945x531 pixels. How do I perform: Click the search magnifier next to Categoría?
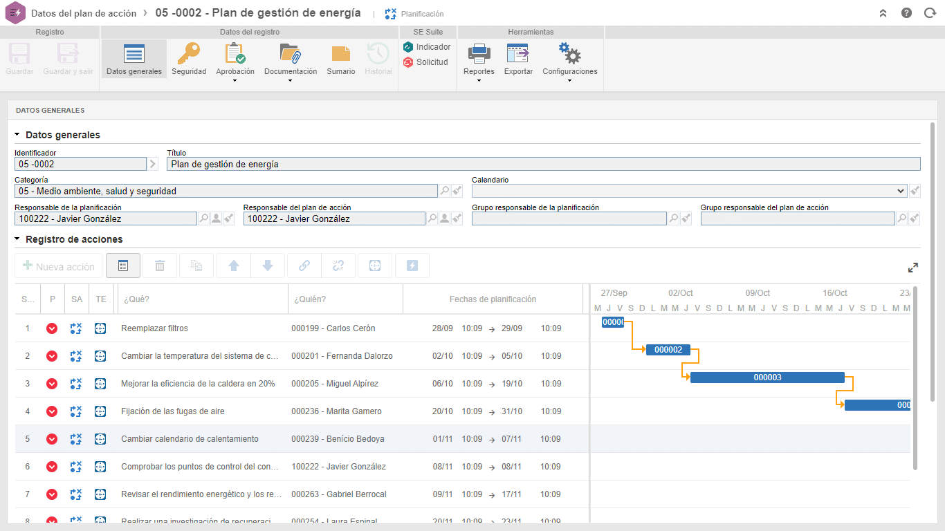click(x=445, y=191)
